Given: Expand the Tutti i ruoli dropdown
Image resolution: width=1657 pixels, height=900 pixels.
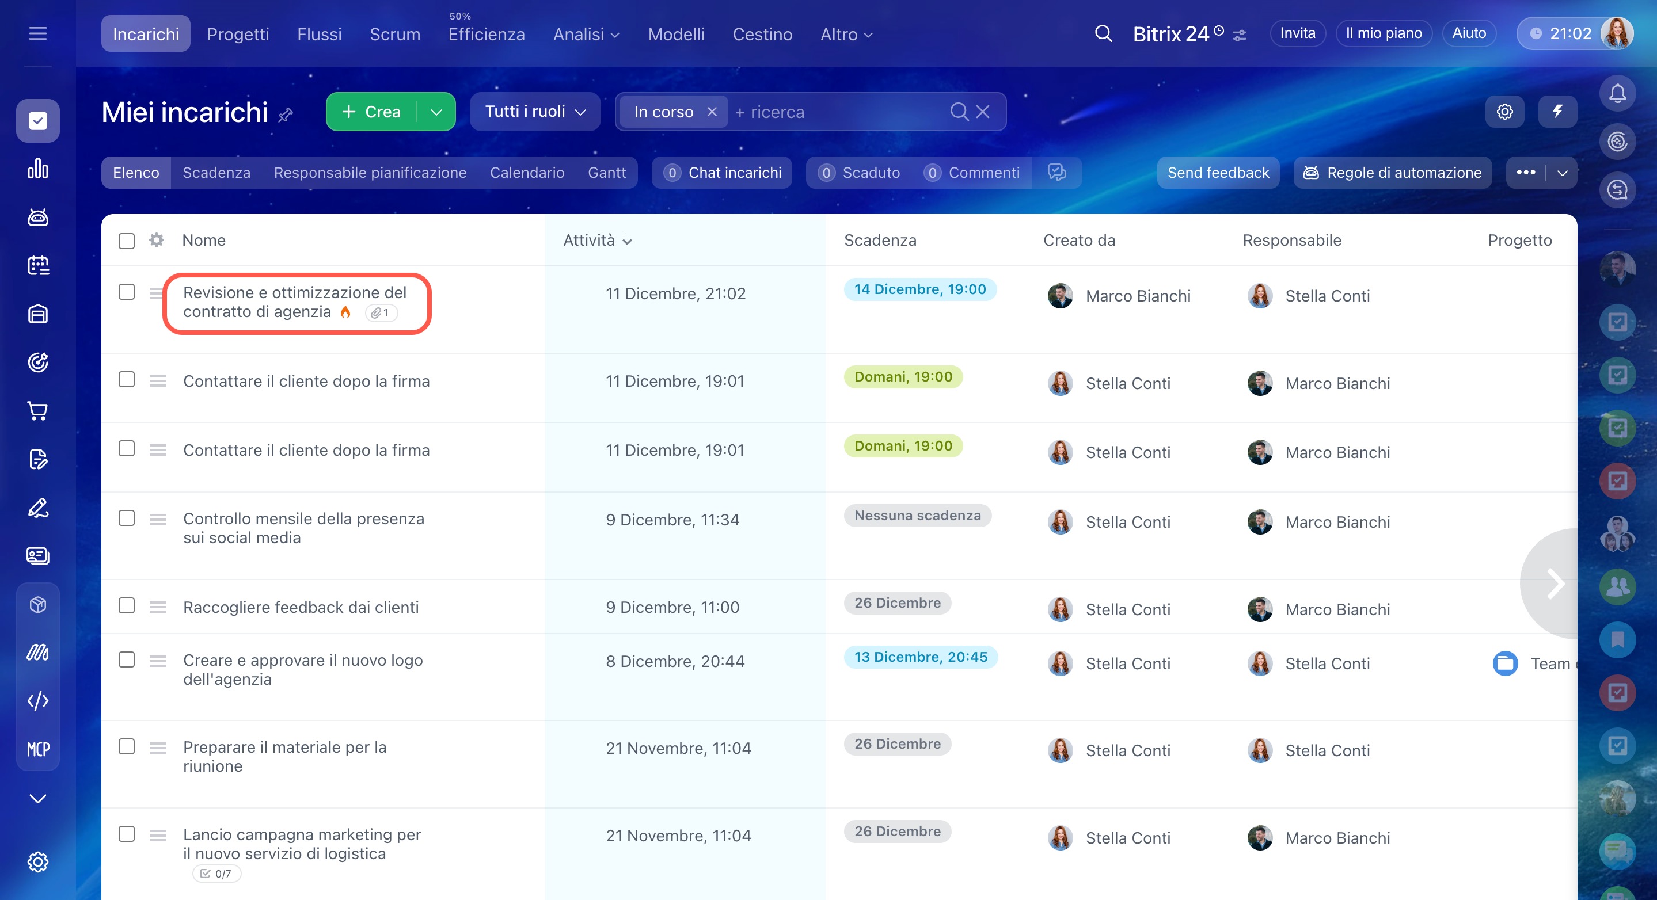Looking at the screenshot, I should pyautogui.click(x=534, y=112).
